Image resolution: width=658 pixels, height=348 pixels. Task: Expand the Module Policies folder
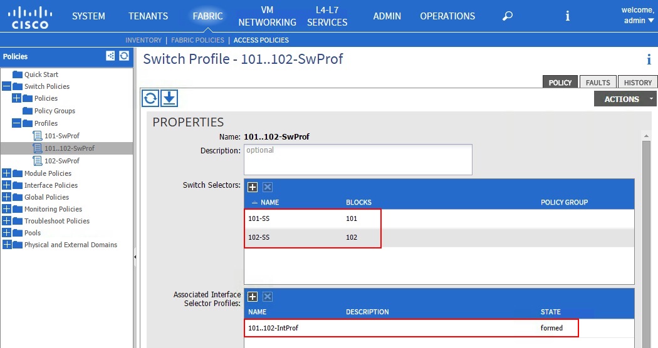click(7, 173)
